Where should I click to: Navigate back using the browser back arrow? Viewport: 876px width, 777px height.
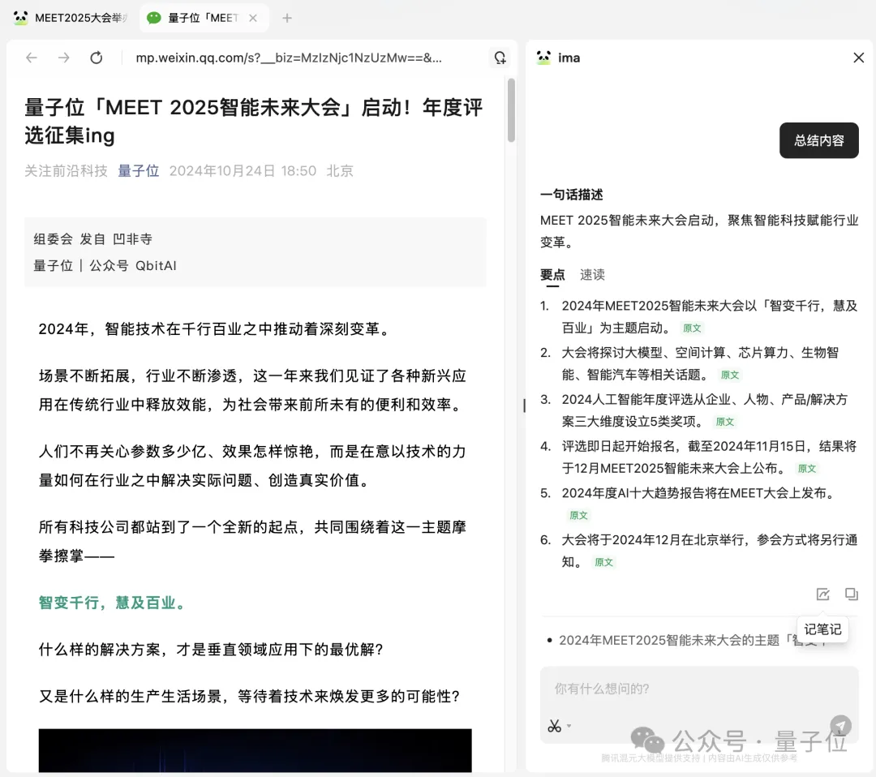point(31,58)
